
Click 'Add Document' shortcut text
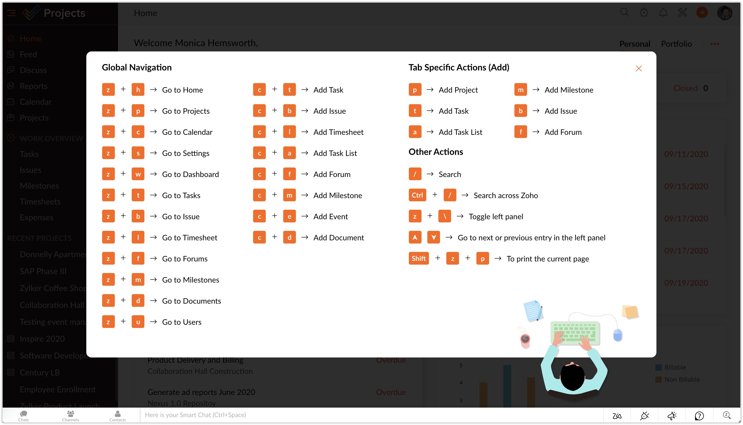click(x=339, y=238)
